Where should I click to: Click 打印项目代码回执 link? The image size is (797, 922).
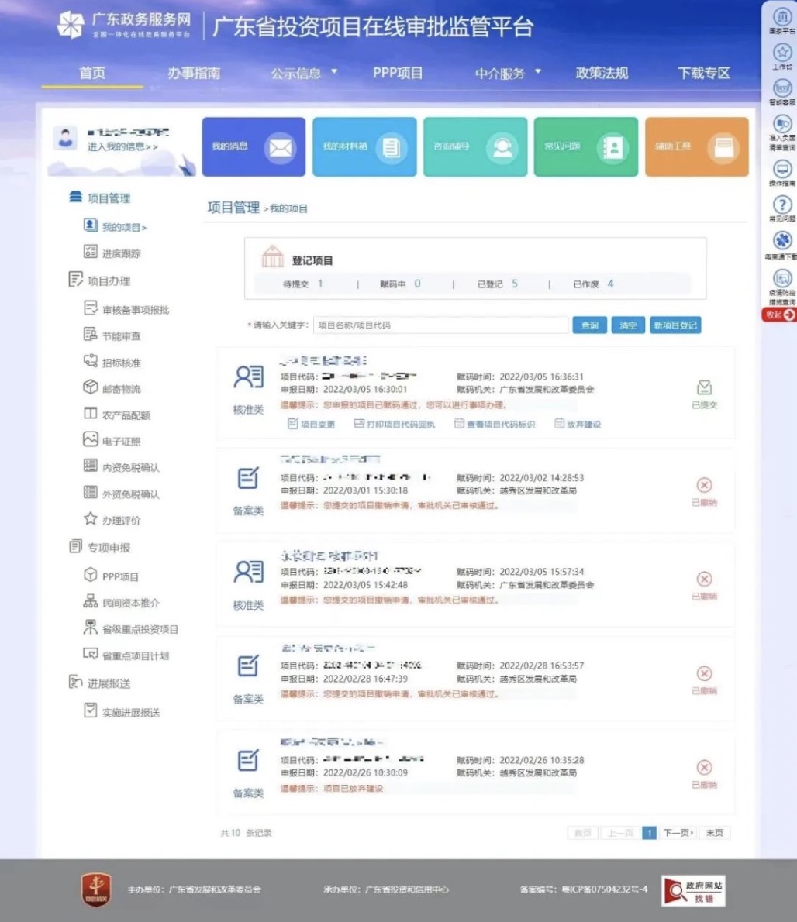pos(394,424)
